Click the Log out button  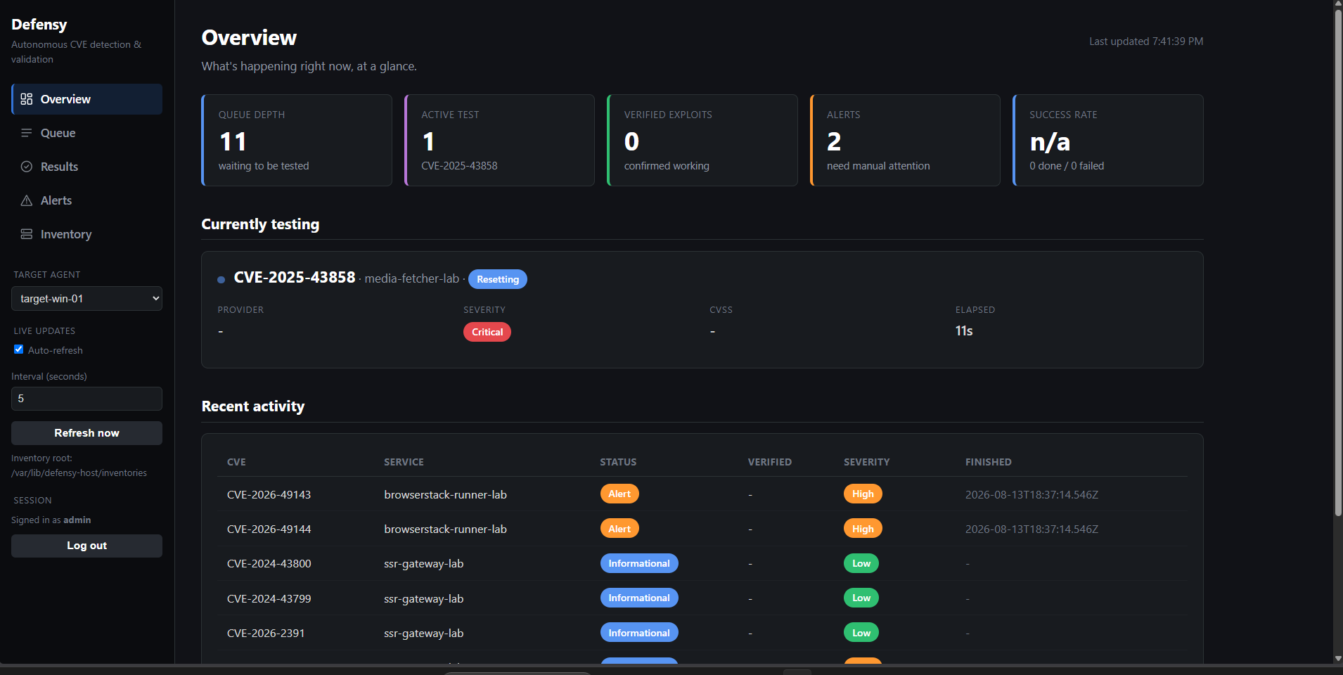tap(86, 546)
